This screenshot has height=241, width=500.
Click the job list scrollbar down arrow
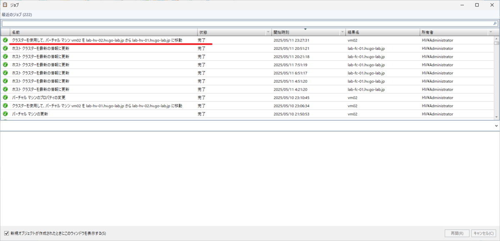pos(497,117)
